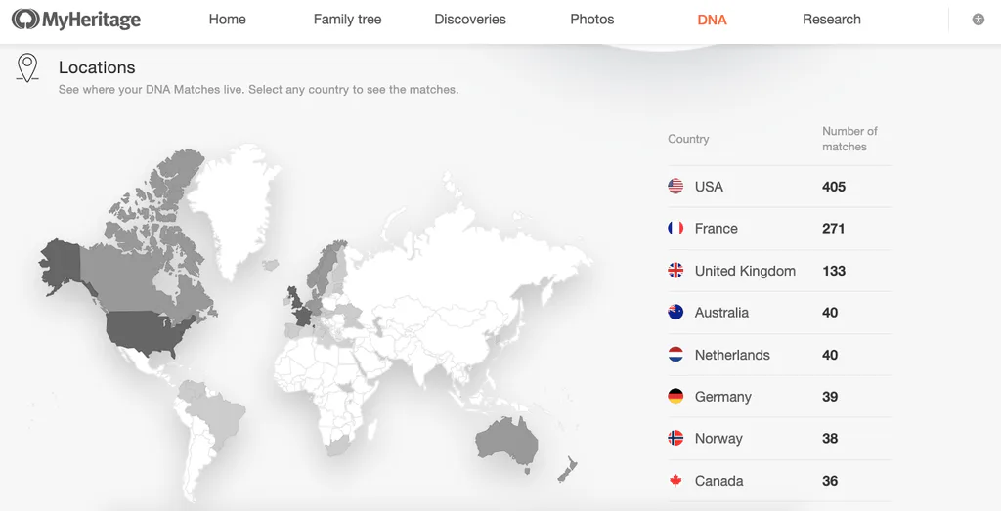Go to the Photos tab
The height and width of the screenshot is (511, 1001).
(x=591, y=20)
